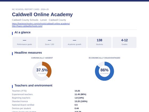Select the Caldwell Online Academy title
This screenshot has height=112, width=149.
[42, 15]
